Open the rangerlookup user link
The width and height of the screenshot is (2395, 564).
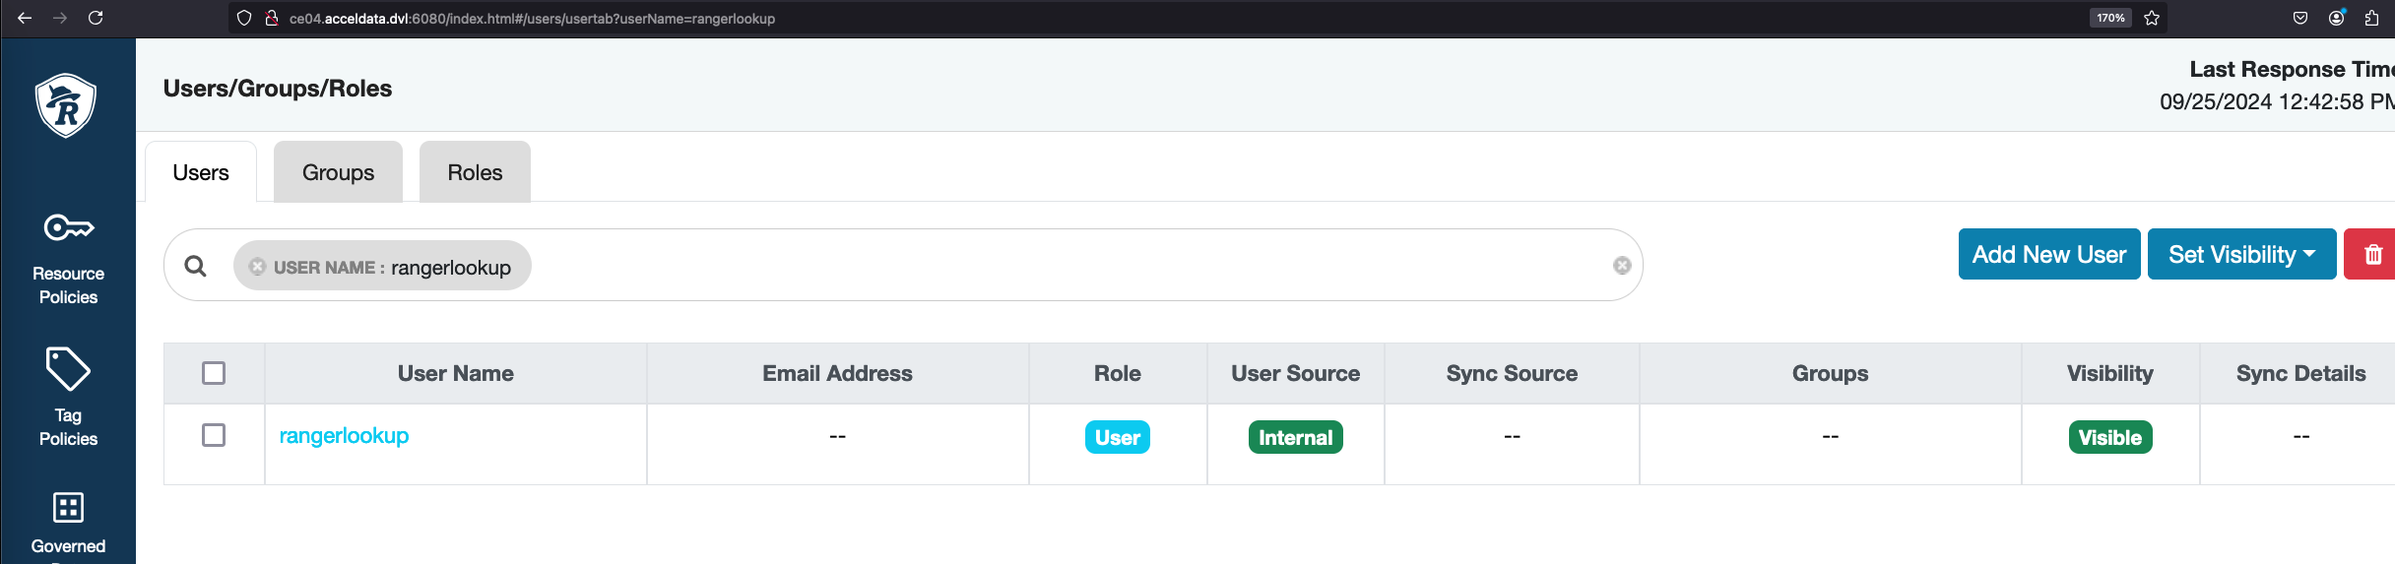click(344, 435)
